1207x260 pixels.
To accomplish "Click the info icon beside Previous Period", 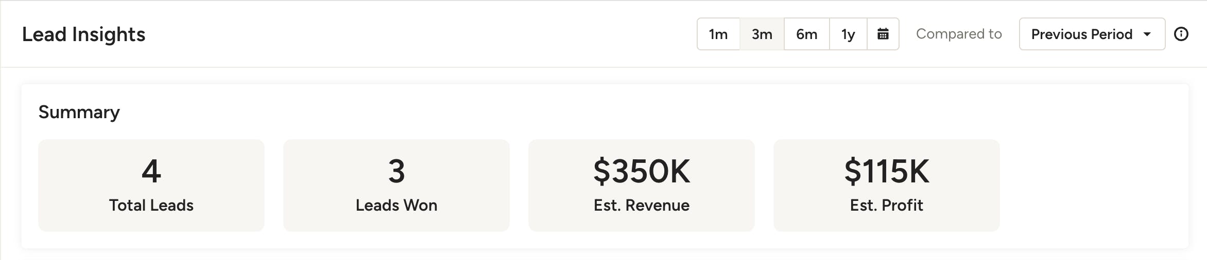I will (x=1181, y=34).
